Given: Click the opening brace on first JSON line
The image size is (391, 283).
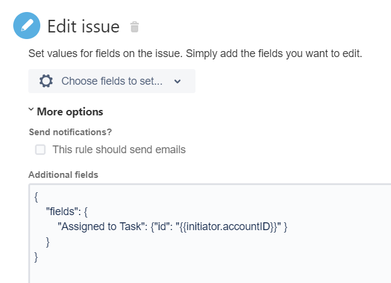Looking at the screenshot, I should [x=37, y=196].
